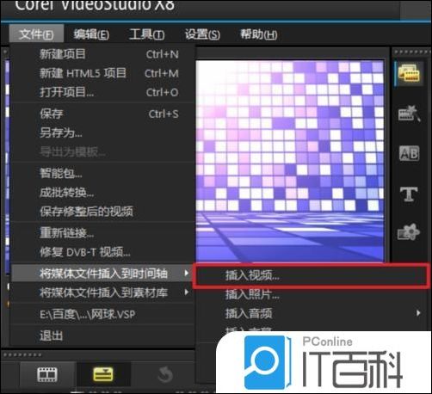Click 重新链接... menu entry
This screenshot has width=432, height=394.
click(103, 233)
